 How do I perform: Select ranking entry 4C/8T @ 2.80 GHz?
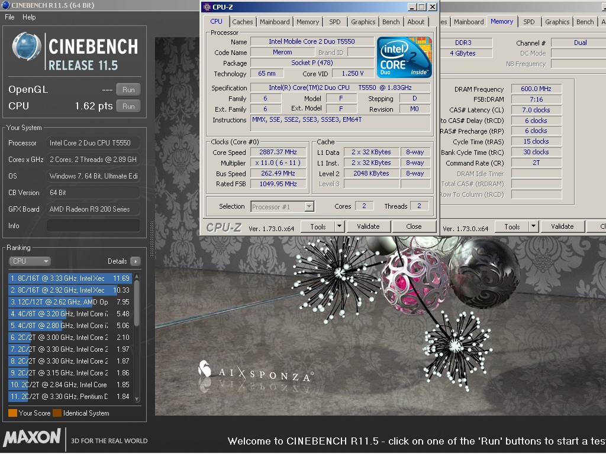tap(70, 326)
